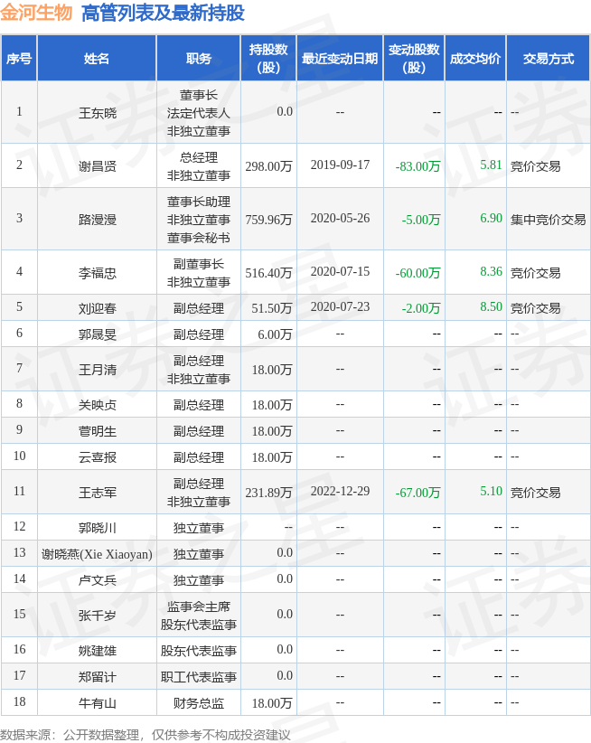Click the name 牛有山
Viewport: 591px width, 743px height.
pyautogui.click(x=97, y=702)
